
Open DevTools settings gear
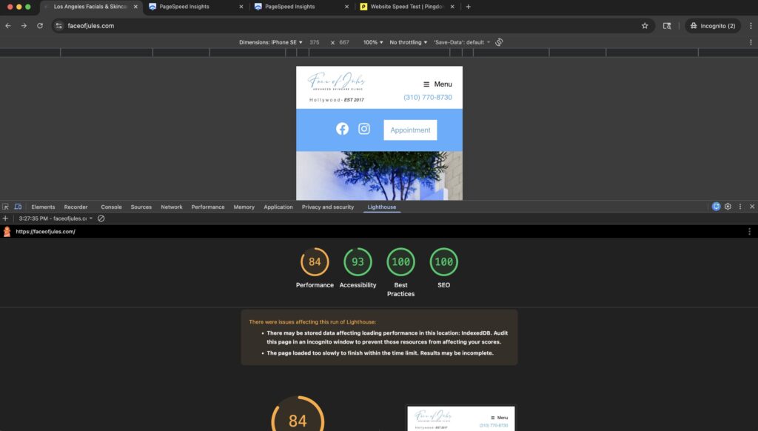click(728, 207)
